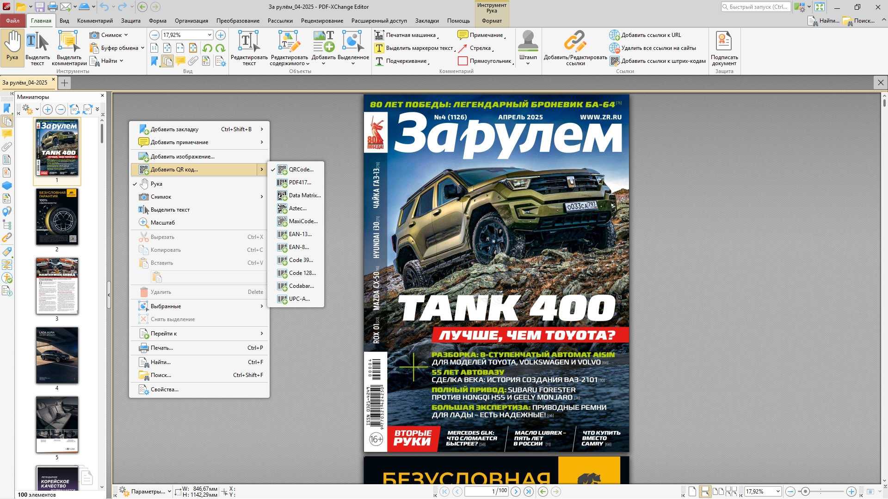Click the zoom in plus icon in ribbon
Image resolution: width=888 pixels, height=499 pixels.
pyautogui.click(x=221, y=35)
